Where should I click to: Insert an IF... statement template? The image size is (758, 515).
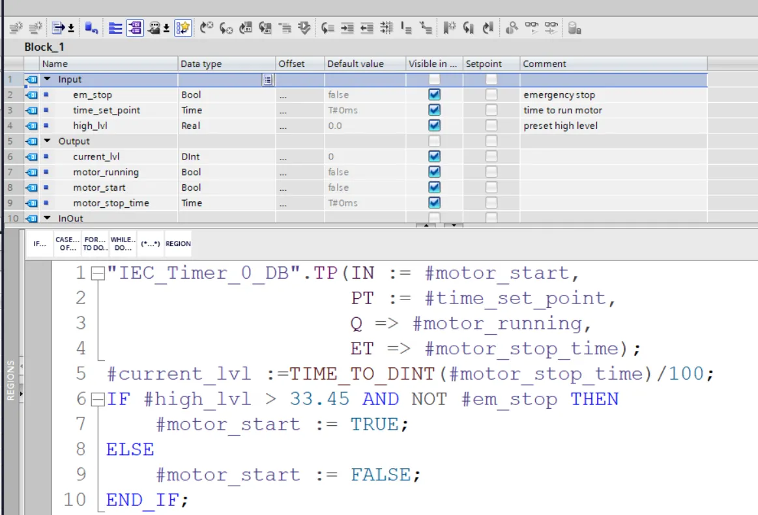(40, 244)
